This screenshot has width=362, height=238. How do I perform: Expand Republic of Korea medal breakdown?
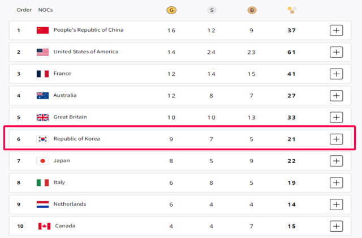(337, 139)
